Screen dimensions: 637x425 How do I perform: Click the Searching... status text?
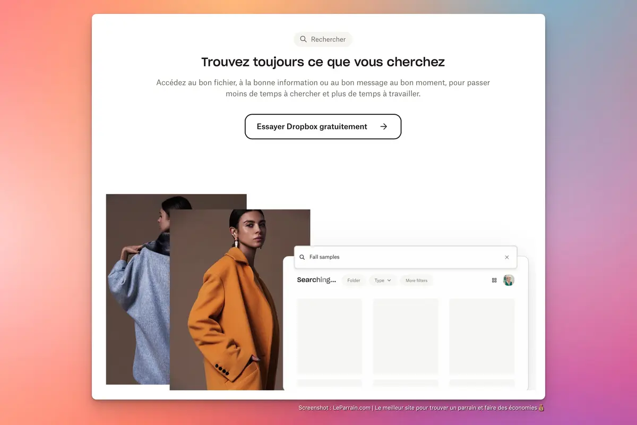316,280
